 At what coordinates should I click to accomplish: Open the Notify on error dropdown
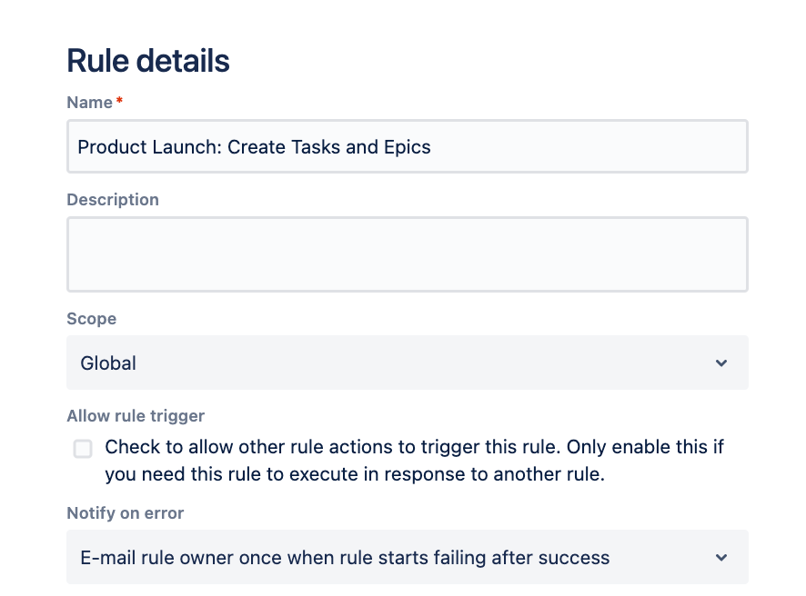tap(407, 558)
